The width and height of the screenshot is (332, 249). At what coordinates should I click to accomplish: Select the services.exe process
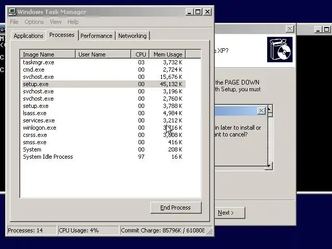pos(104,120)
